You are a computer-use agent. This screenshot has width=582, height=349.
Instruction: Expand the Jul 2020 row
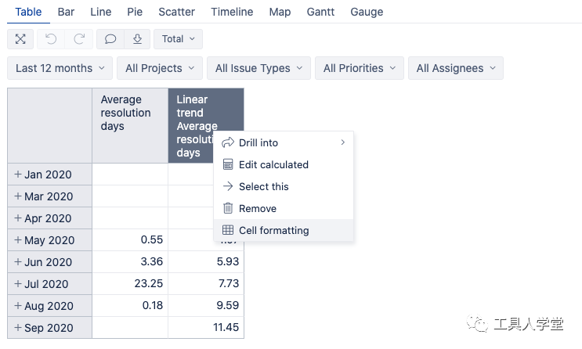17,284
